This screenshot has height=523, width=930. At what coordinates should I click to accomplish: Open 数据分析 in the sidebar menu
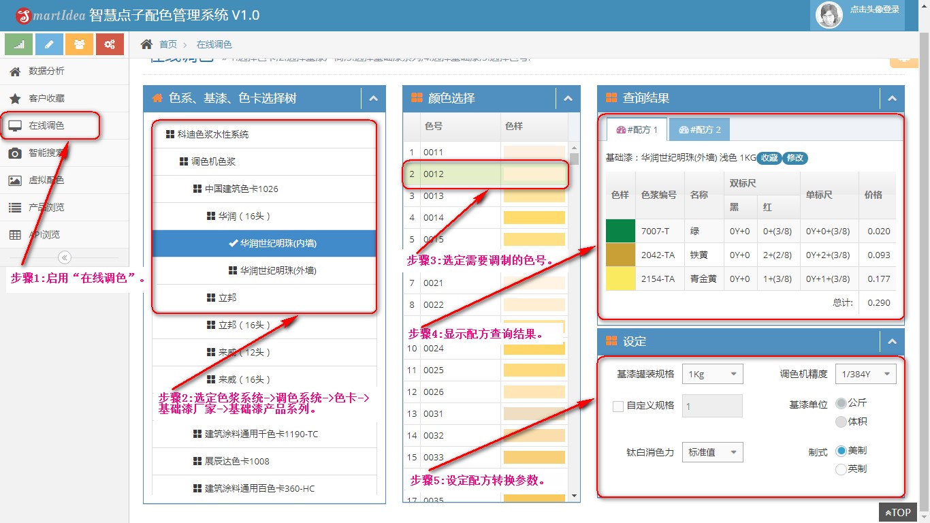point(46,72)
